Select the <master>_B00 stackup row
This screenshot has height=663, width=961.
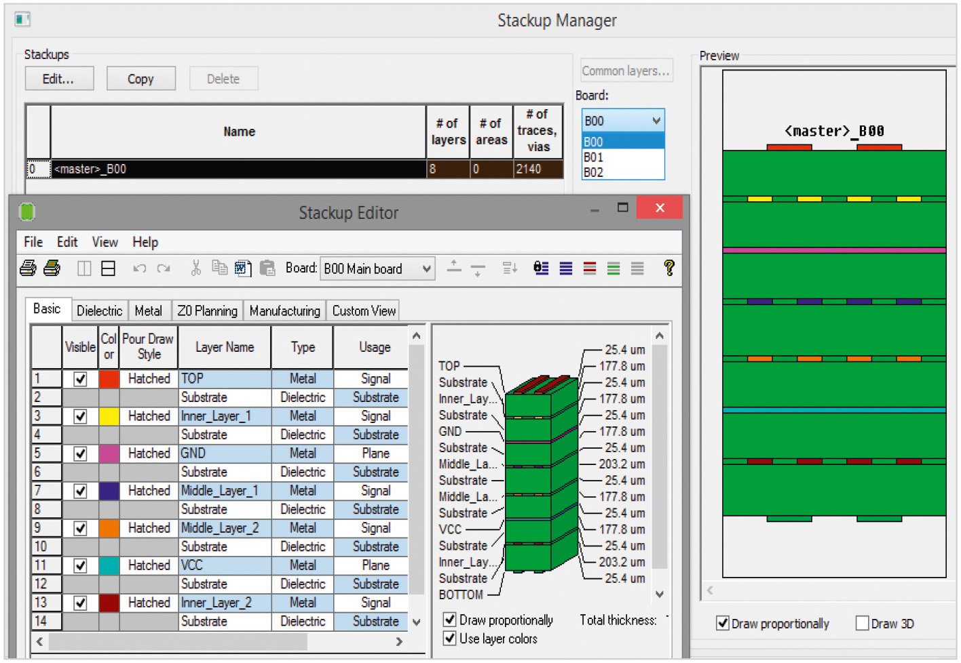(238, 169)
